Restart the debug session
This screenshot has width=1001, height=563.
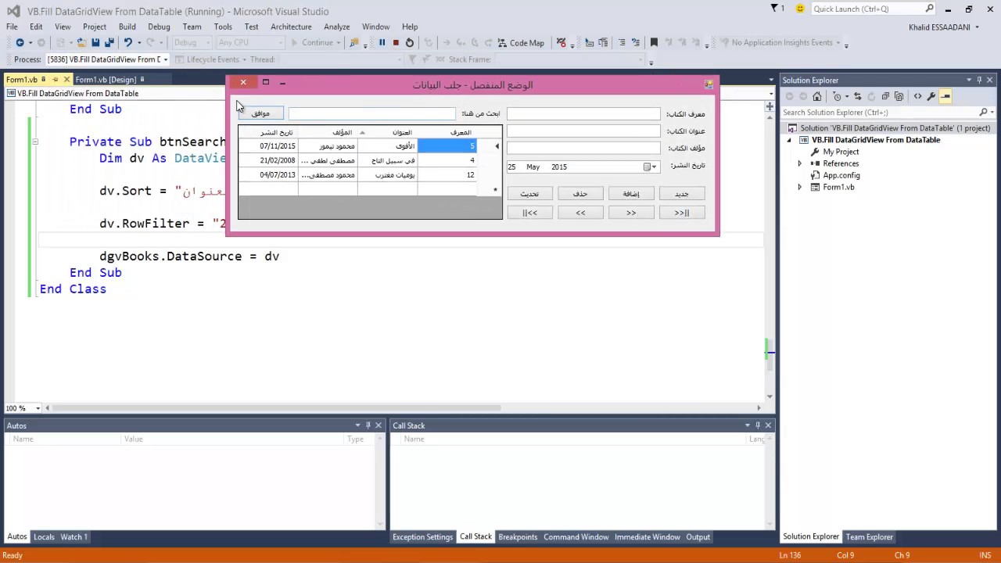click(410, 43)
